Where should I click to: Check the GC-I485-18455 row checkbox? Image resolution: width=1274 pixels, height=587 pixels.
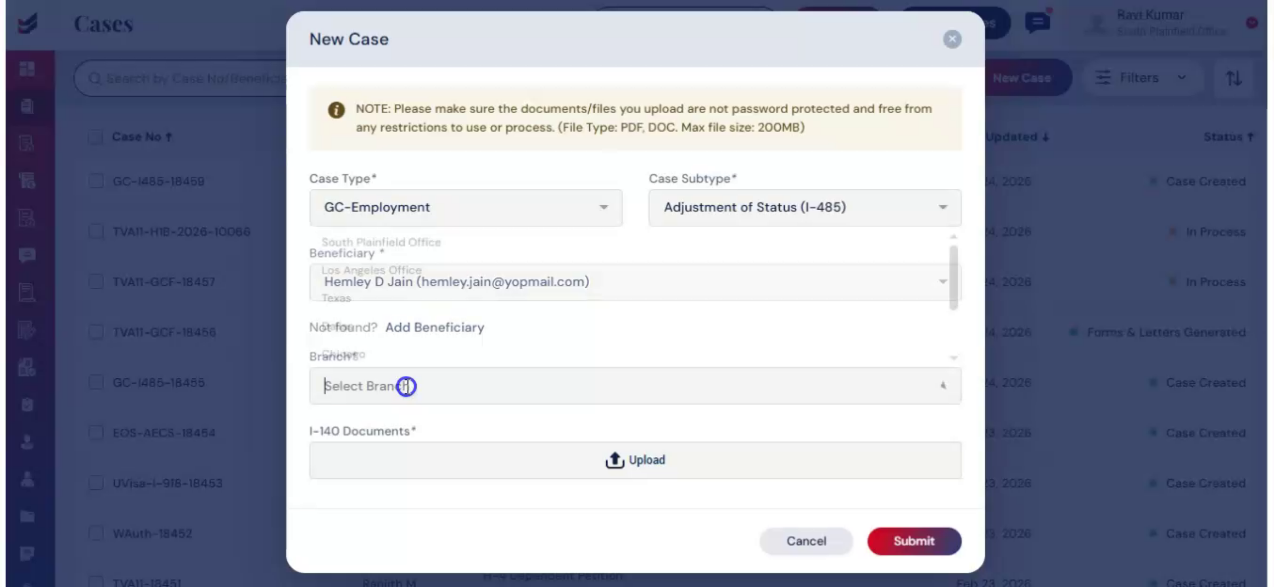(96, 382)
